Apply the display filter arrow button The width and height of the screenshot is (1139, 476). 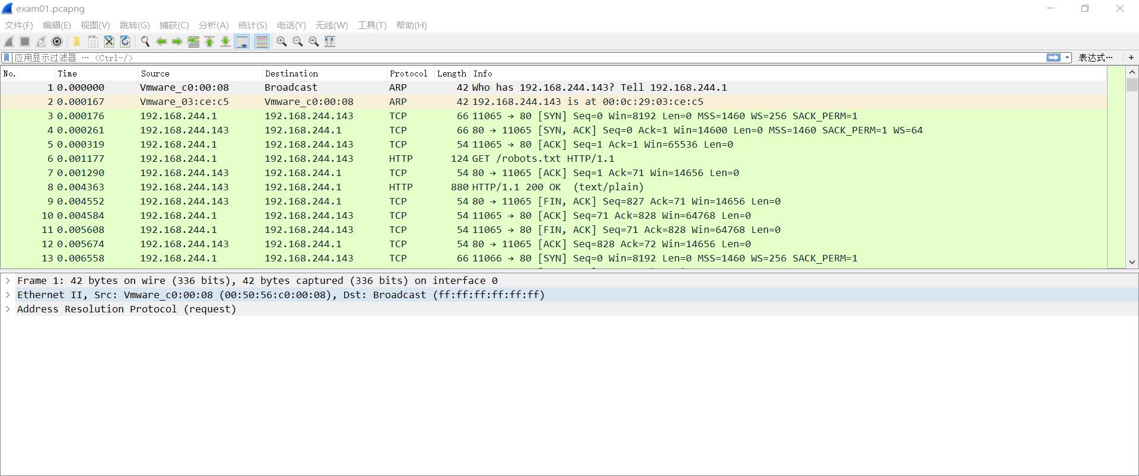1054,57
